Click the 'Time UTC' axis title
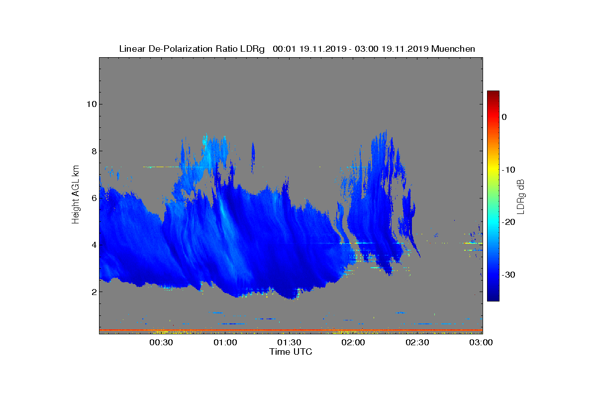 coord(291,352)
